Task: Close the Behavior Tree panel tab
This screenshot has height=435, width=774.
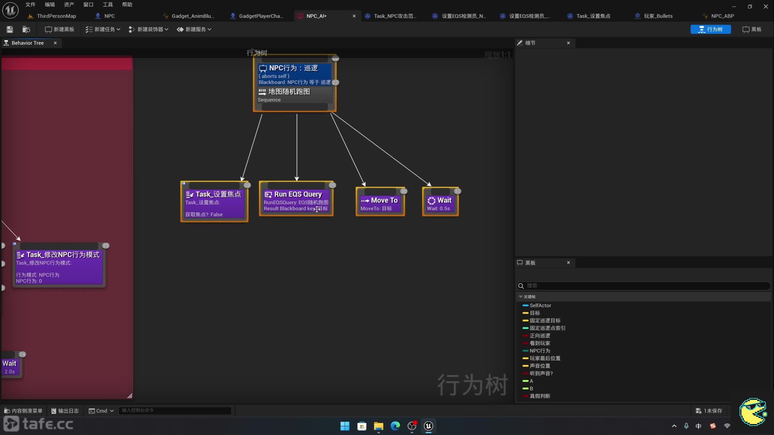Action: coord(55,43)
